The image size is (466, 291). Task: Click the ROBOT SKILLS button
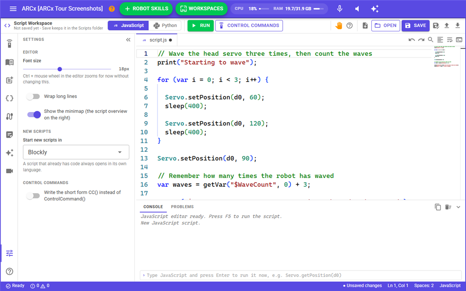click(146, 9)
